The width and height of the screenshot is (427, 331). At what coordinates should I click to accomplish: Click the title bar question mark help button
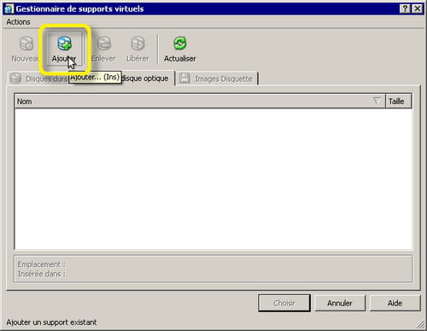(x=405, y=9)
